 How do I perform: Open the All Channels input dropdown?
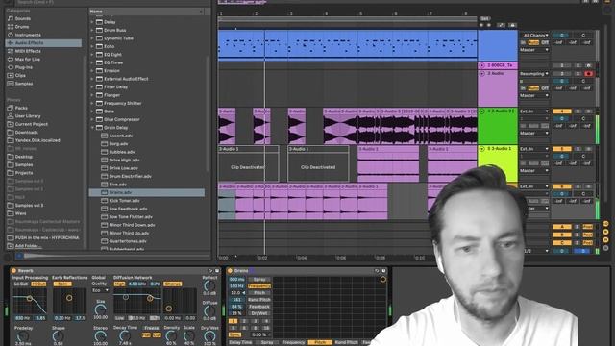[534, 36]
